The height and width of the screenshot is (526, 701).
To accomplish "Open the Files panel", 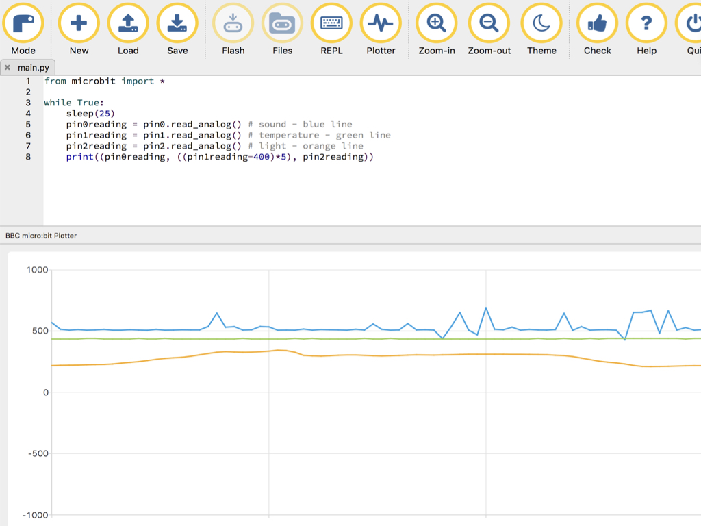I will [x=282, y=29].
